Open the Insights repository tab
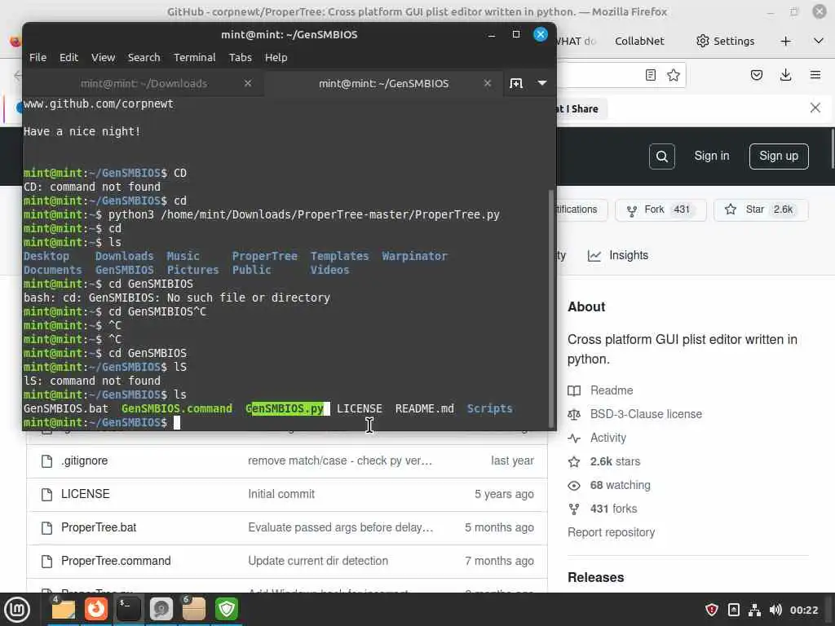 618,255
